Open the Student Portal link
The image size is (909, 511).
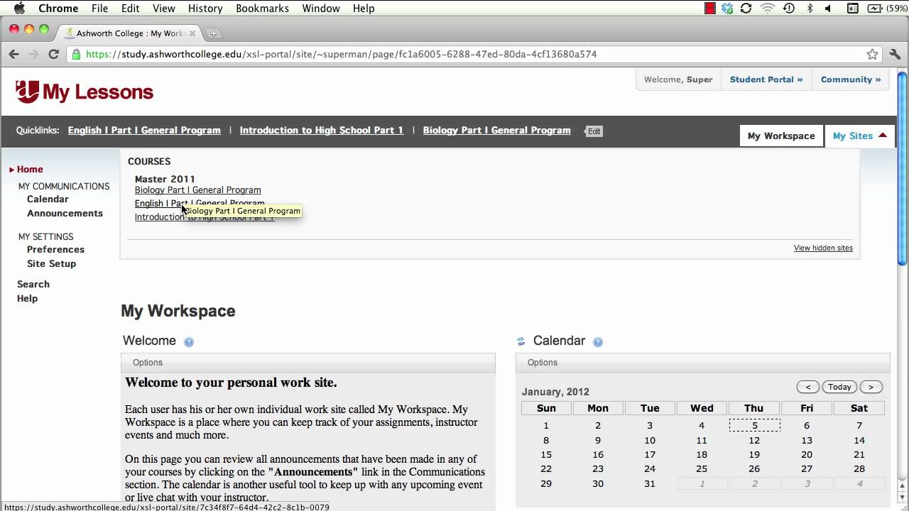[x=766, y=79]
